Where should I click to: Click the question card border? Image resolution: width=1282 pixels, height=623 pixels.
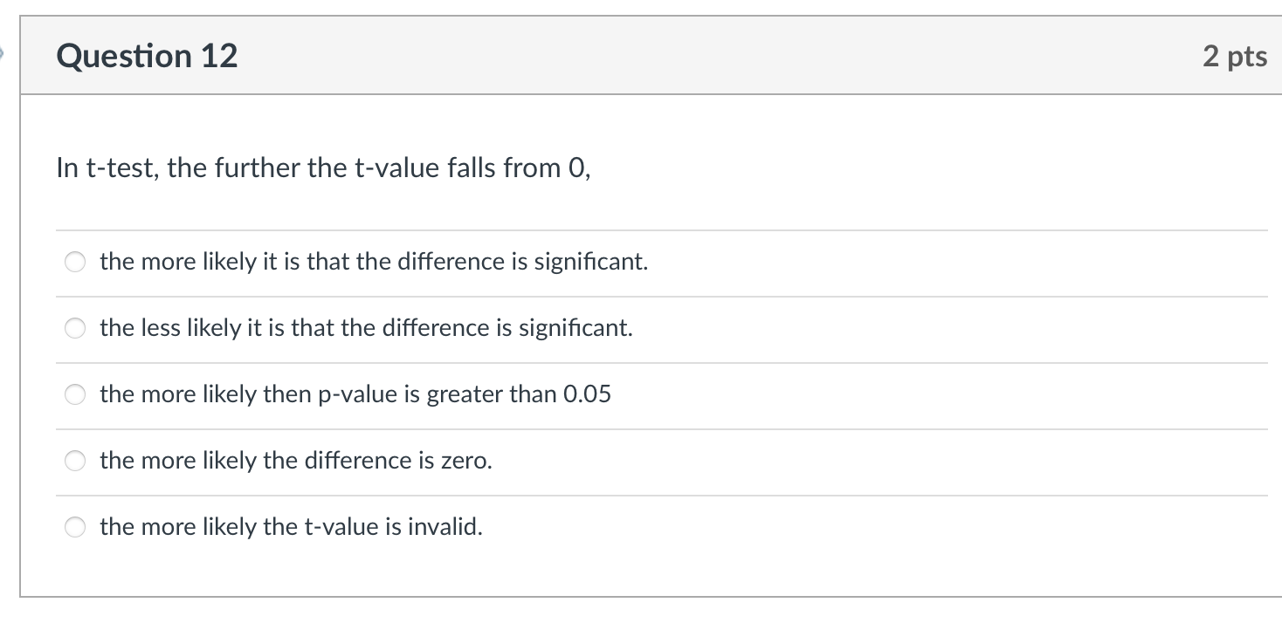click(22, 349)
